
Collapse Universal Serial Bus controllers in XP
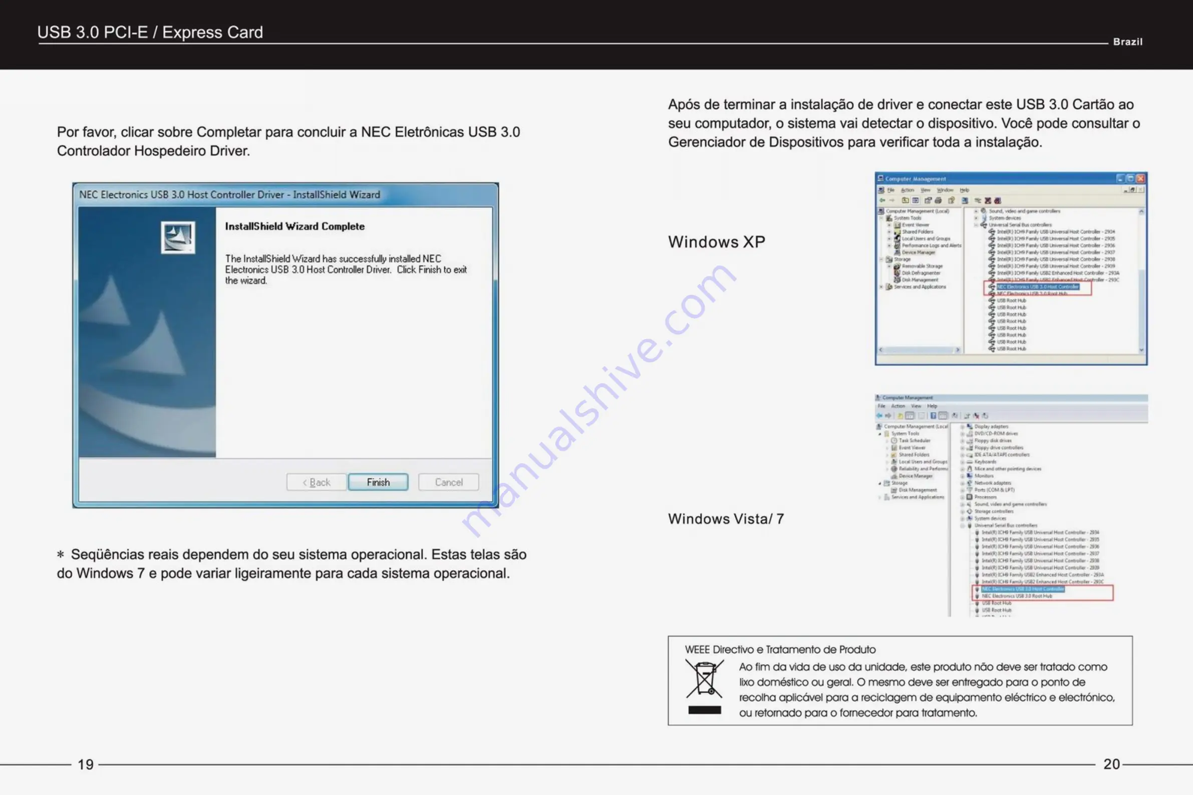click(x=976, y=225)
